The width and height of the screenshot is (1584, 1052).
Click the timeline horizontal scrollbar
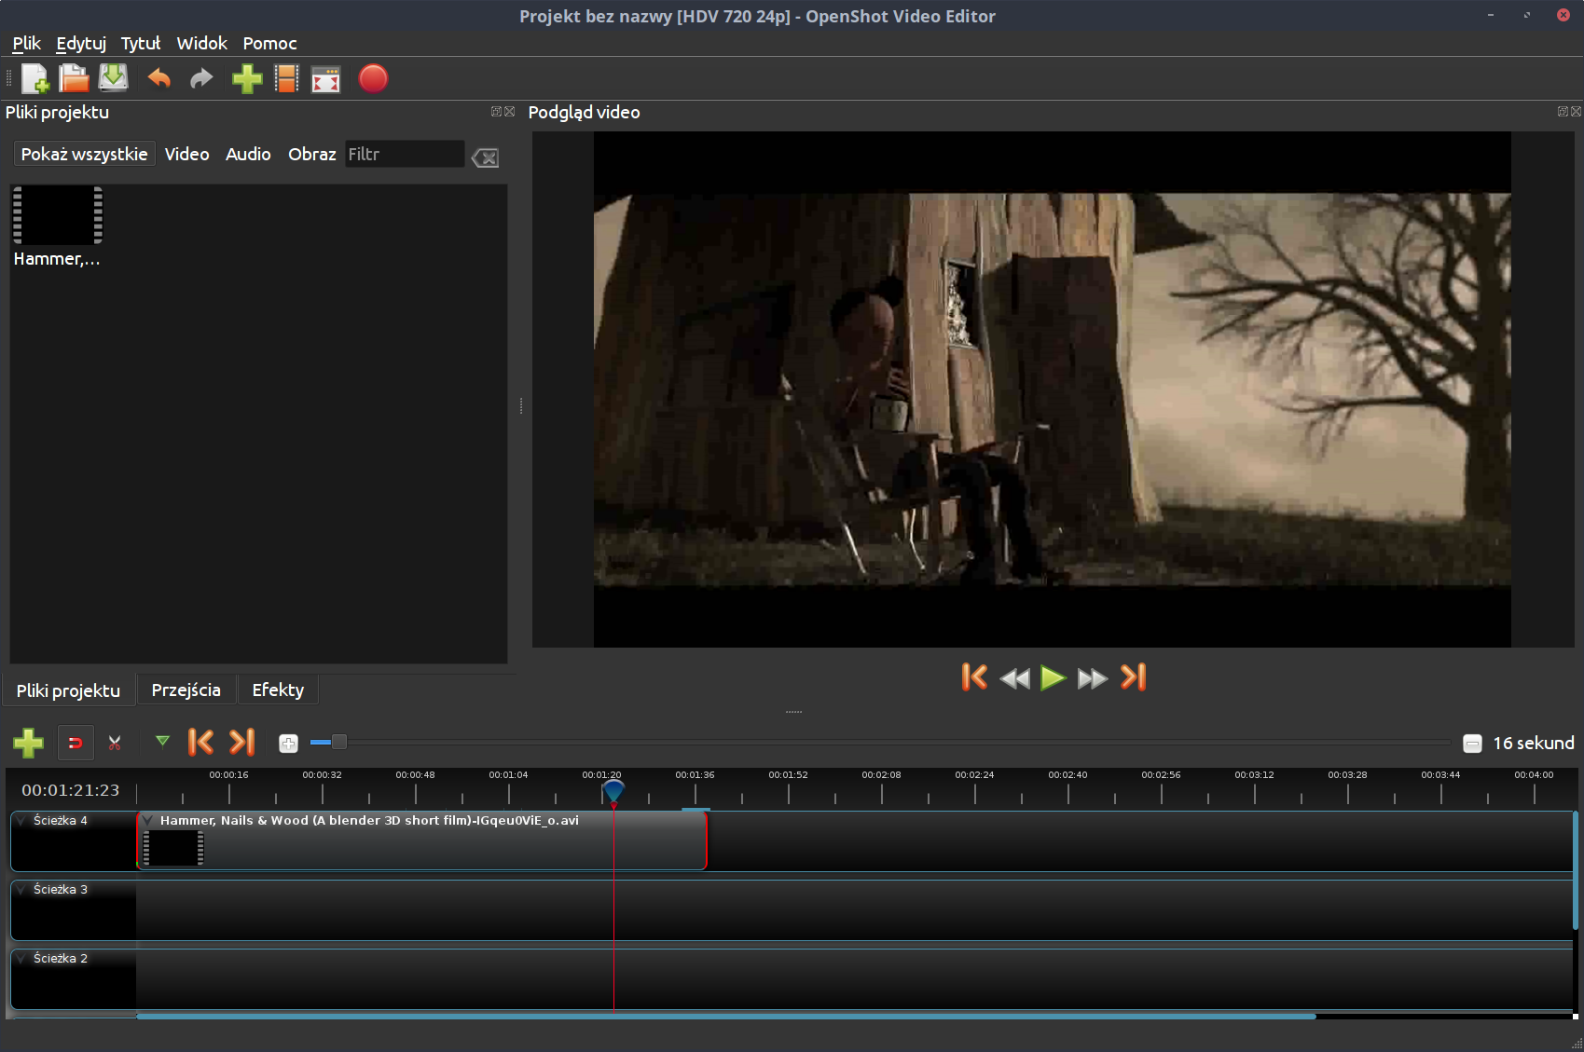[x=726, y=1017]
